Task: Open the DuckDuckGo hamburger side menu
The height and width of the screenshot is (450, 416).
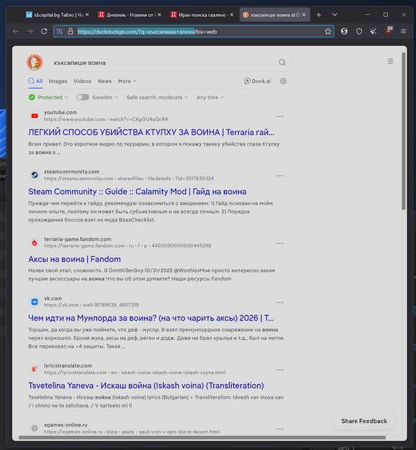Action: [x=390, y=61]
